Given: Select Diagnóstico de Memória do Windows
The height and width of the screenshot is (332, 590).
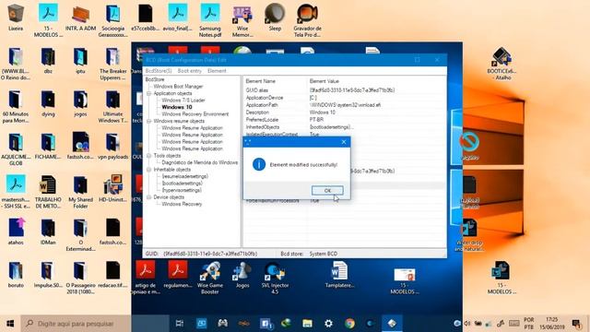Looking at the screenshot, I should point(199,162).
